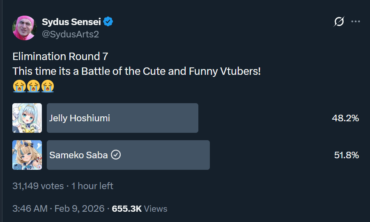This screenshot has height=222, width=370.
Task: Click the "1 hour left" poll status
Action: pos(92,186)
